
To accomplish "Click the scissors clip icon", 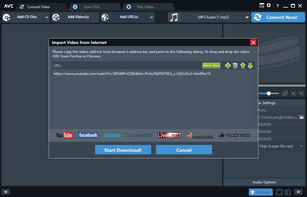I will [x=293, y=93].
